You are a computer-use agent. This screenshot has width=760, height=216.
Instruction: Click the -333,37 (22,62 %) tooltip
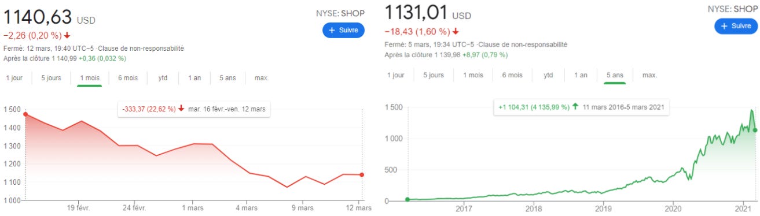point(193,109)
